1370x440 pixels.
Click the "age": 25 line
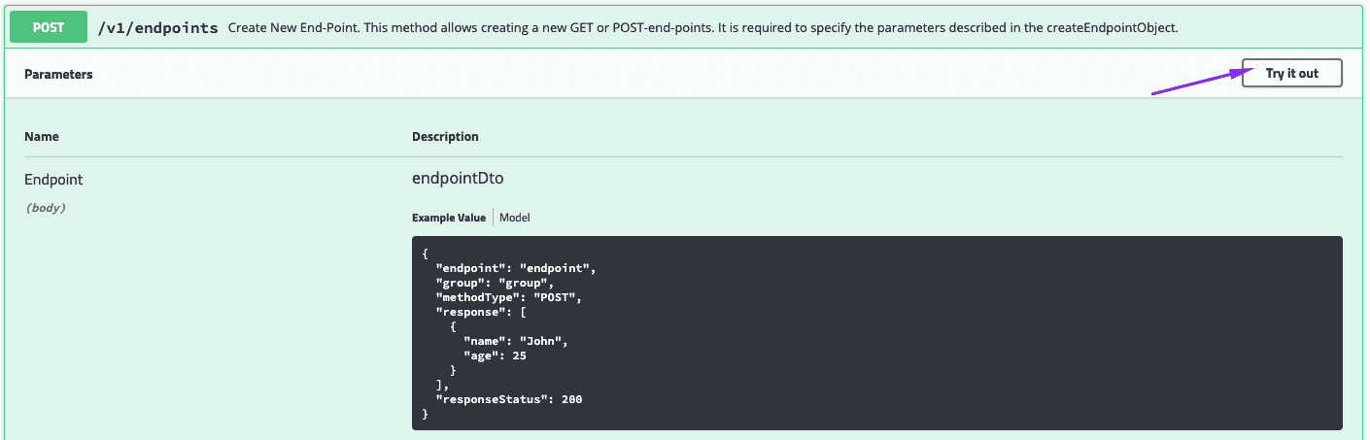click(495, 355)
